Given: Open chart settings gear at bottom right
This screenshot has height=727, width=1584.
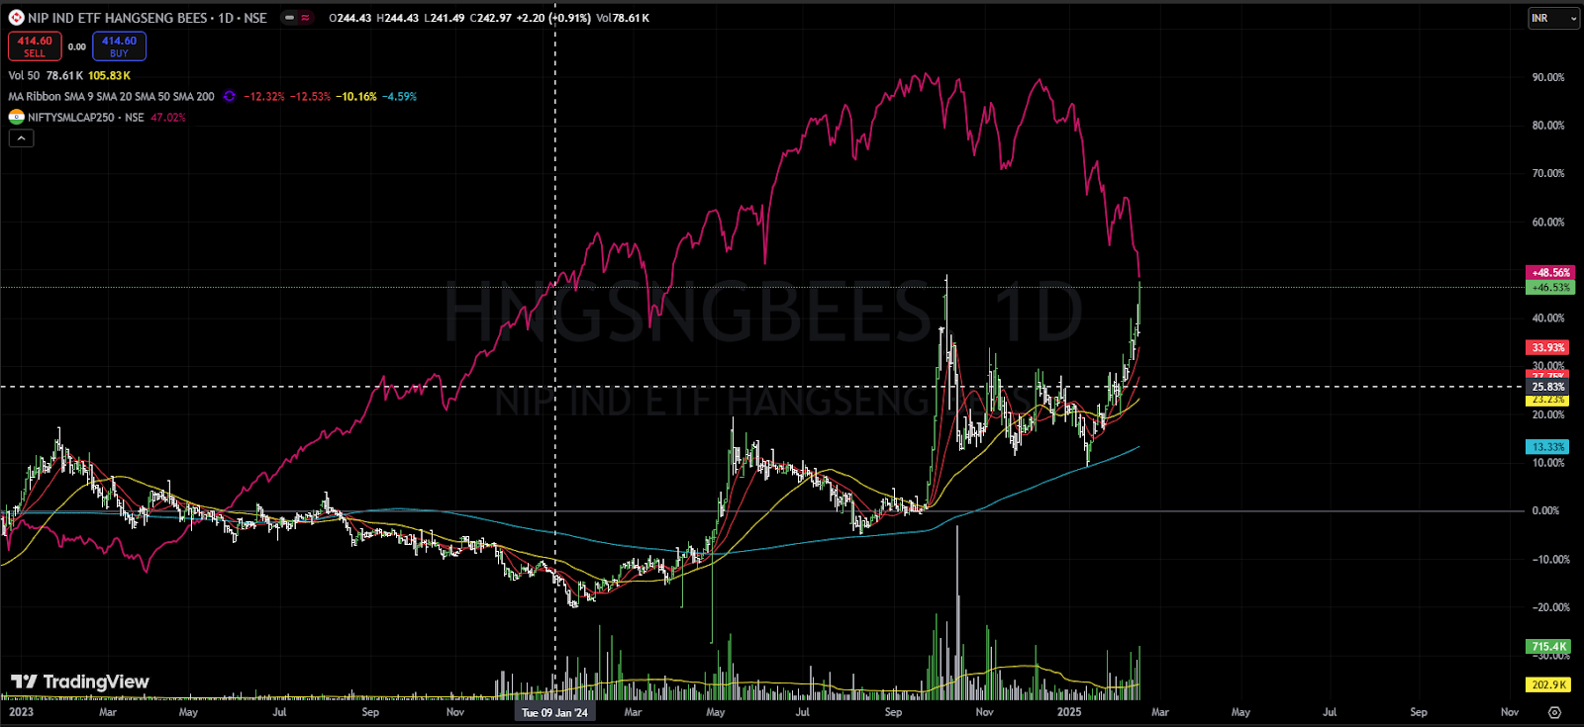Looking at the screenshot, I should (x=1554, y=712).
